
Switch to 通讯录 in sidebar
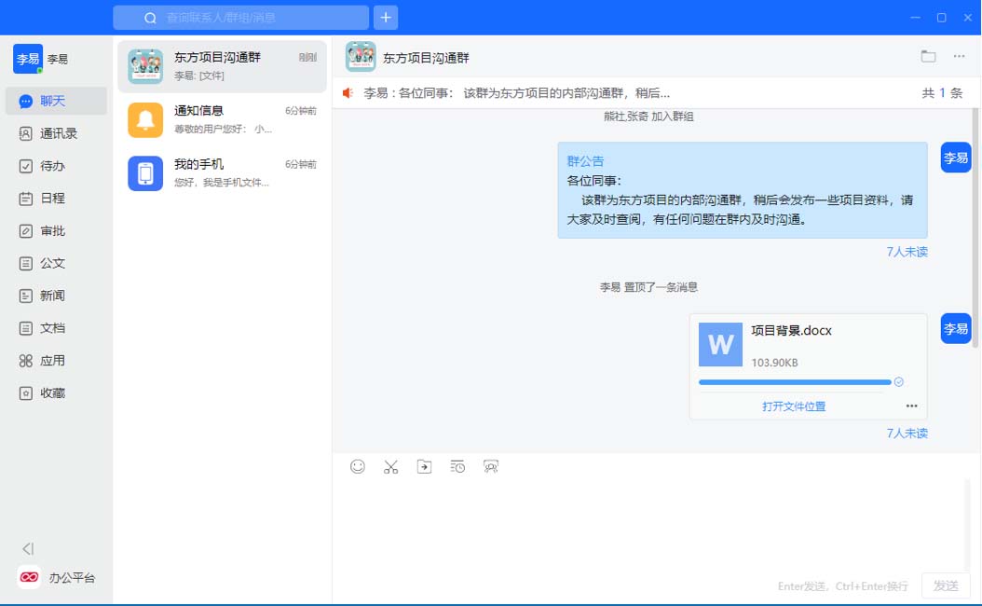point(57,133)
